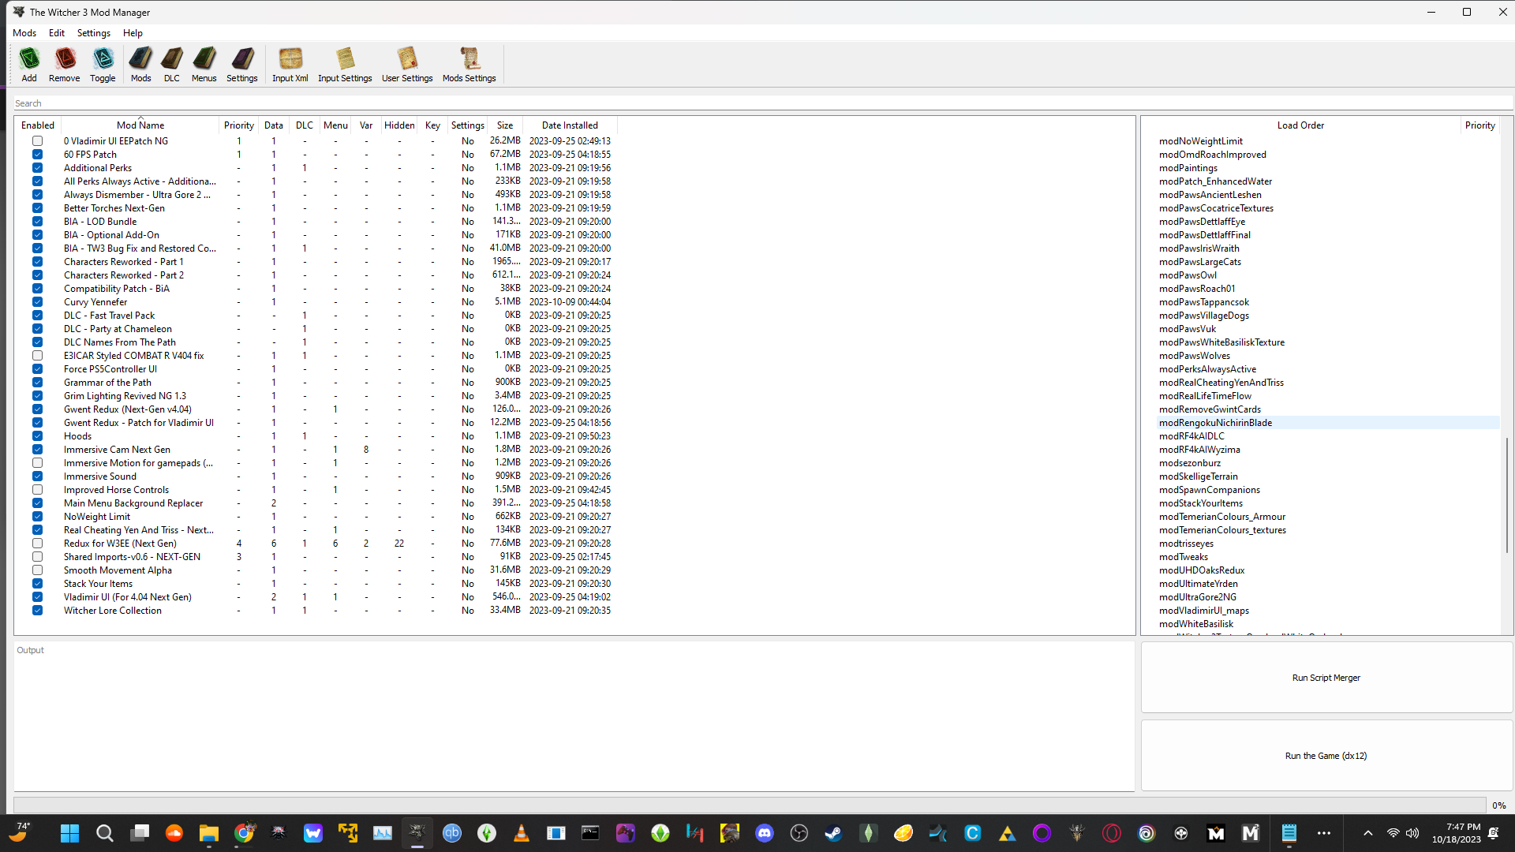
Task: Open Steam from taskbar
Action: [833, 833]
